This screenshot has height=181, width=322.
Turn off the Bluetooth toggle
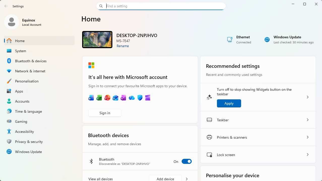tap(187, 161)
